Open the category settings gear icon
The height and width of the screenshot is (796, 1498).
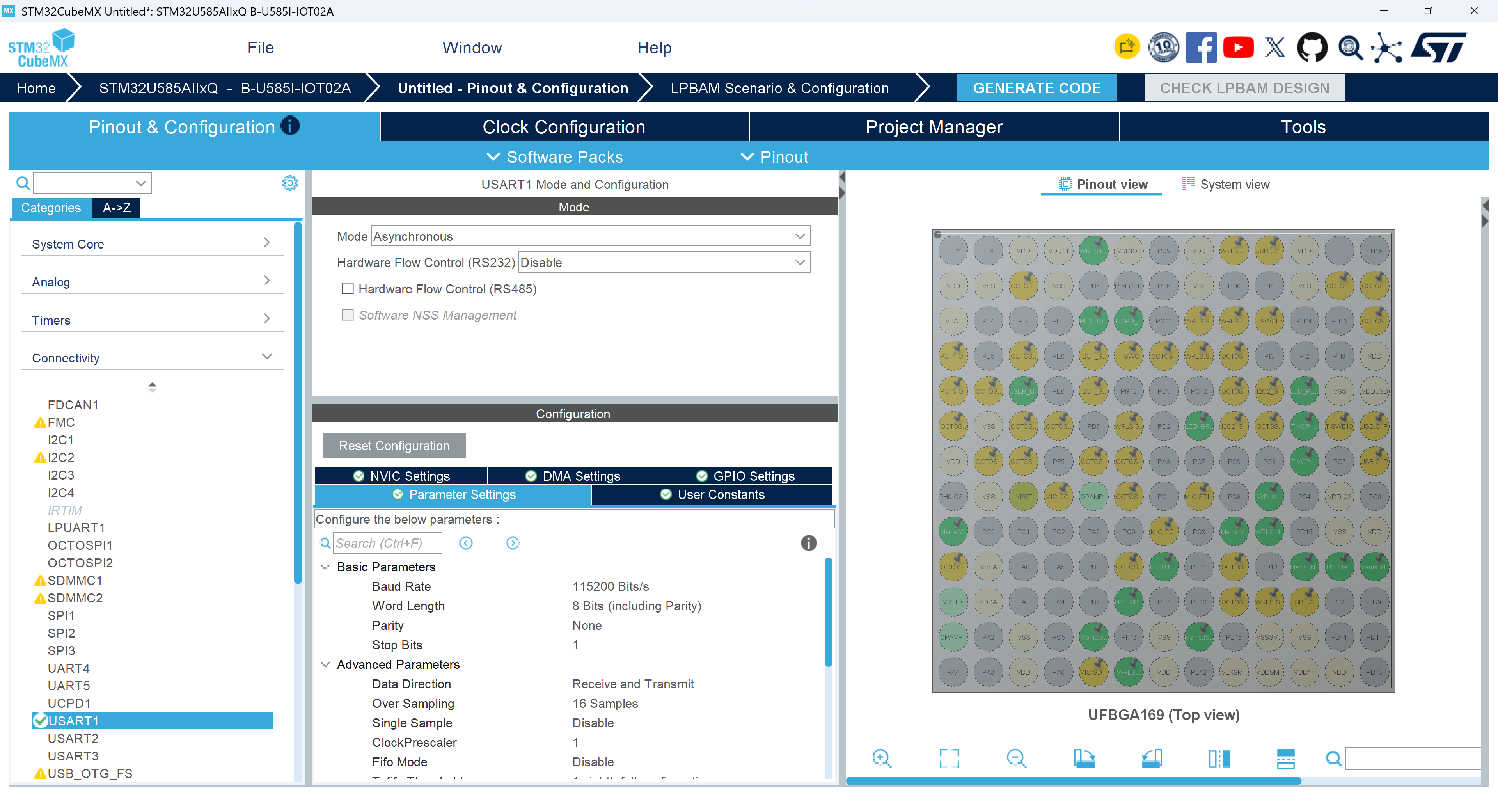[289, 183]
